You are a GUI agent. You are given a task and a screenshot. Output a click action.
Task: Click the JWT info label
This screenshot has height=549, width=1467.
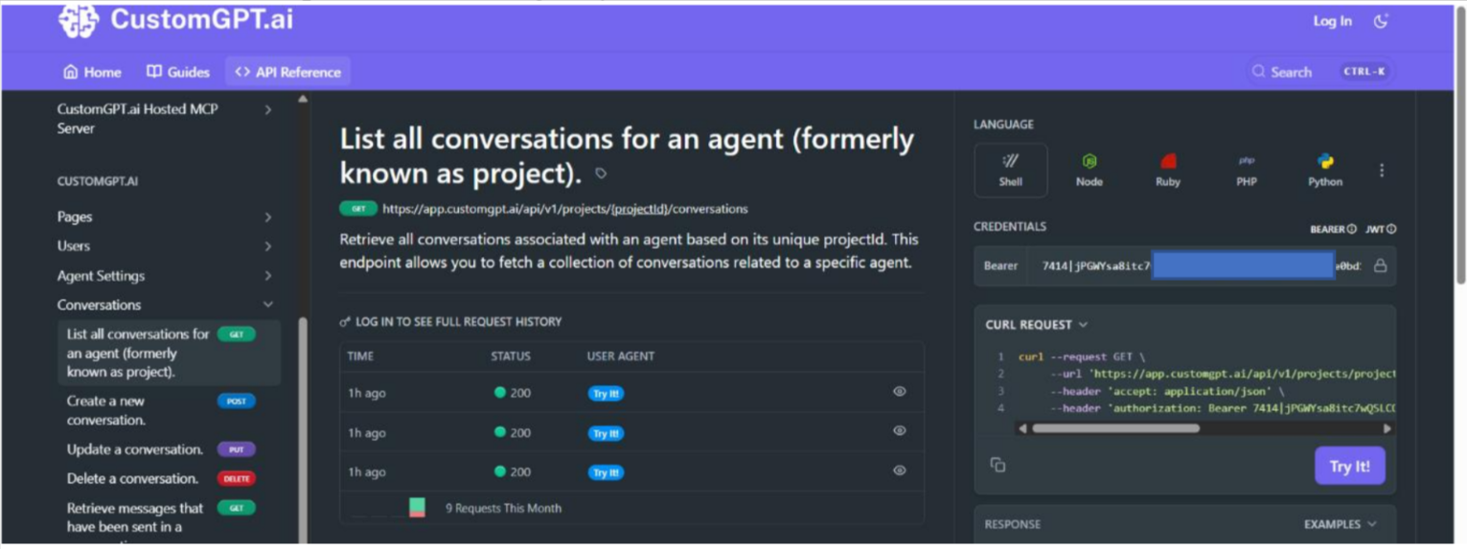click(1381, 229)
